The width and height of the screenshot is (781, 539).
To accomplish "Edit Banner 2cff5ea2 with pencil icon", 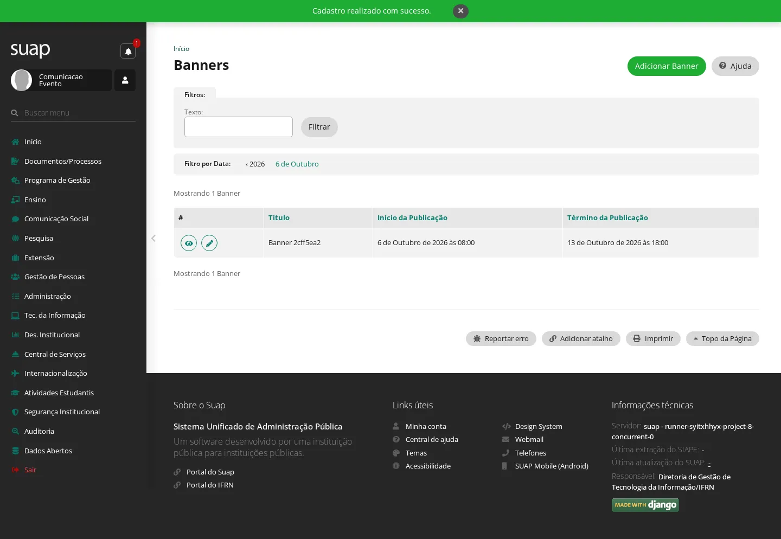I will click(x=209, y=243).
